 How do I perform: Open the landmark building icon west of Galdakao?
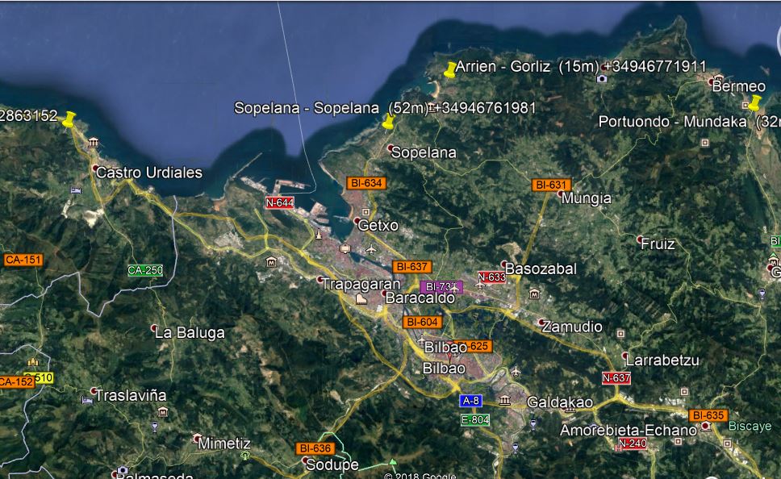click(505, 400)
